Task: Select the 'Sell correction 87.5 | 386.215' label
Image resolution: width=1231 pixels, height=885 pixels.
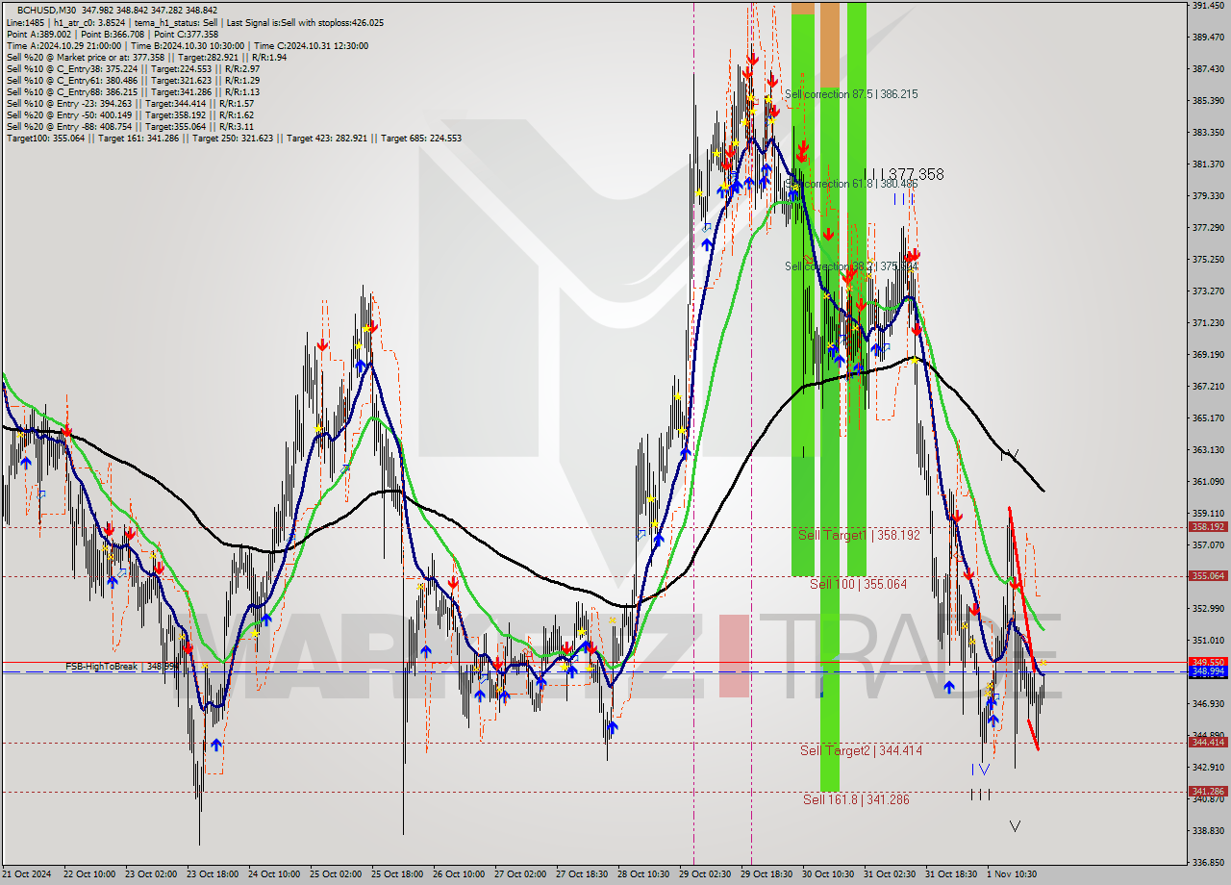Action: 851,94
